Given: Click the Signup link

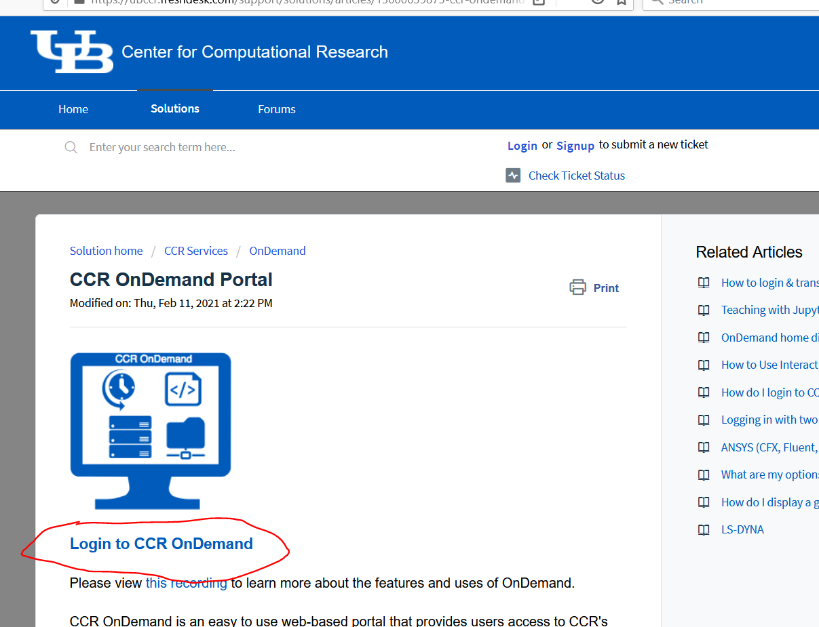Looking at the screenshot, I should (575, 145).
